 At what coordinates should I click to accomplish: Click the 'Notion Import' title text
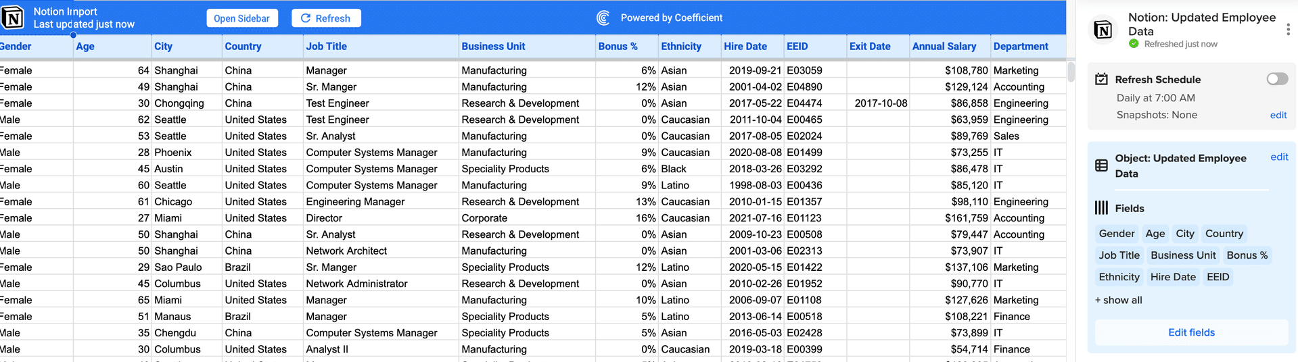(x=66, y=11)
